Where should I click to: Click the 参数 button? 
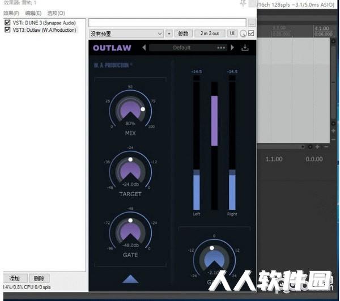coord(183,33)
